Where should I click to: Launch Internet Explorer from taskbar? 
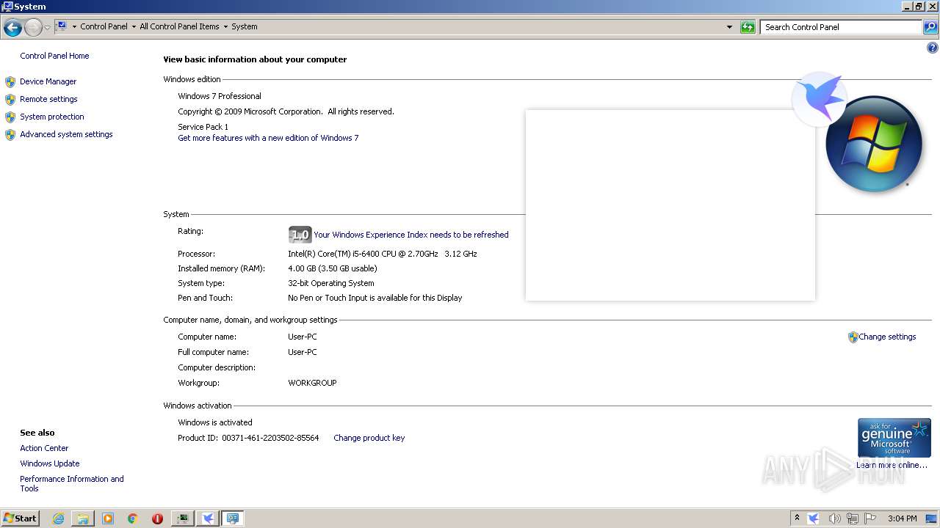point(59,518)
